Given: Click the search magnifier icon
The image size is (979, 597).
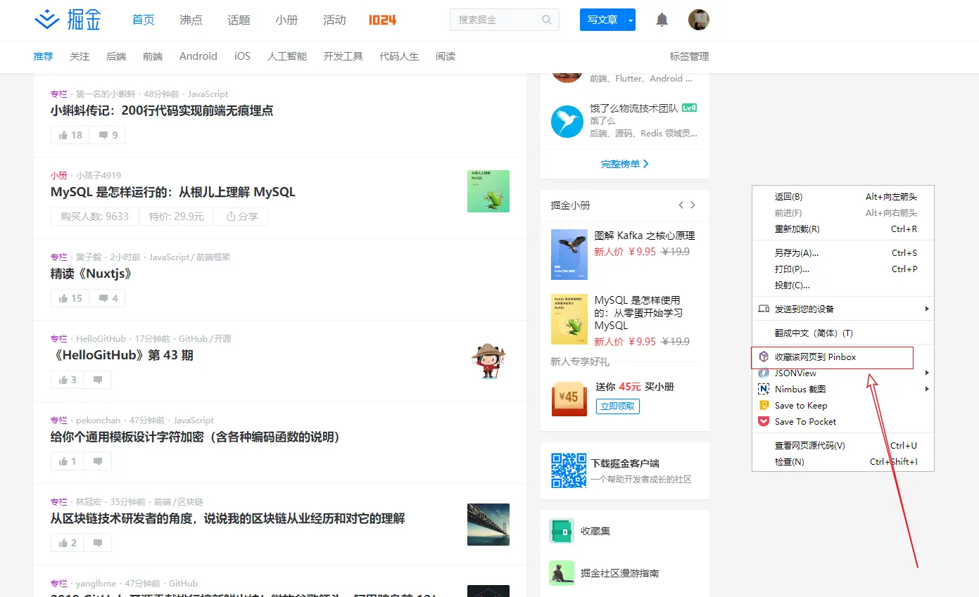Looking at the screenshot, I should coord(547,20).
